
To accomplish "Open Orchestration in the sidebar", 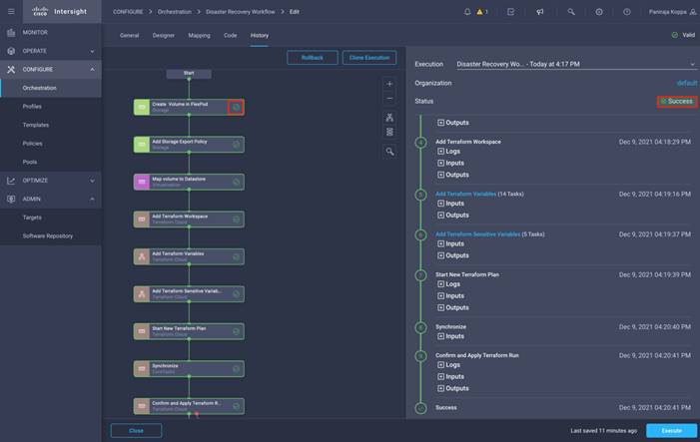I will coord(51,88).
